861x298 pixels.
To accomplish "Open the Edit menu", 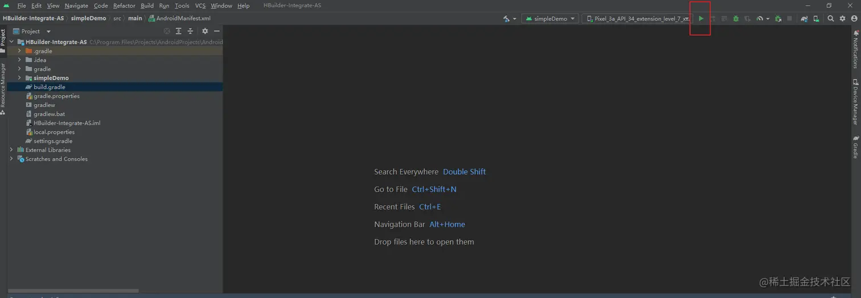I will tap(36, 6).
